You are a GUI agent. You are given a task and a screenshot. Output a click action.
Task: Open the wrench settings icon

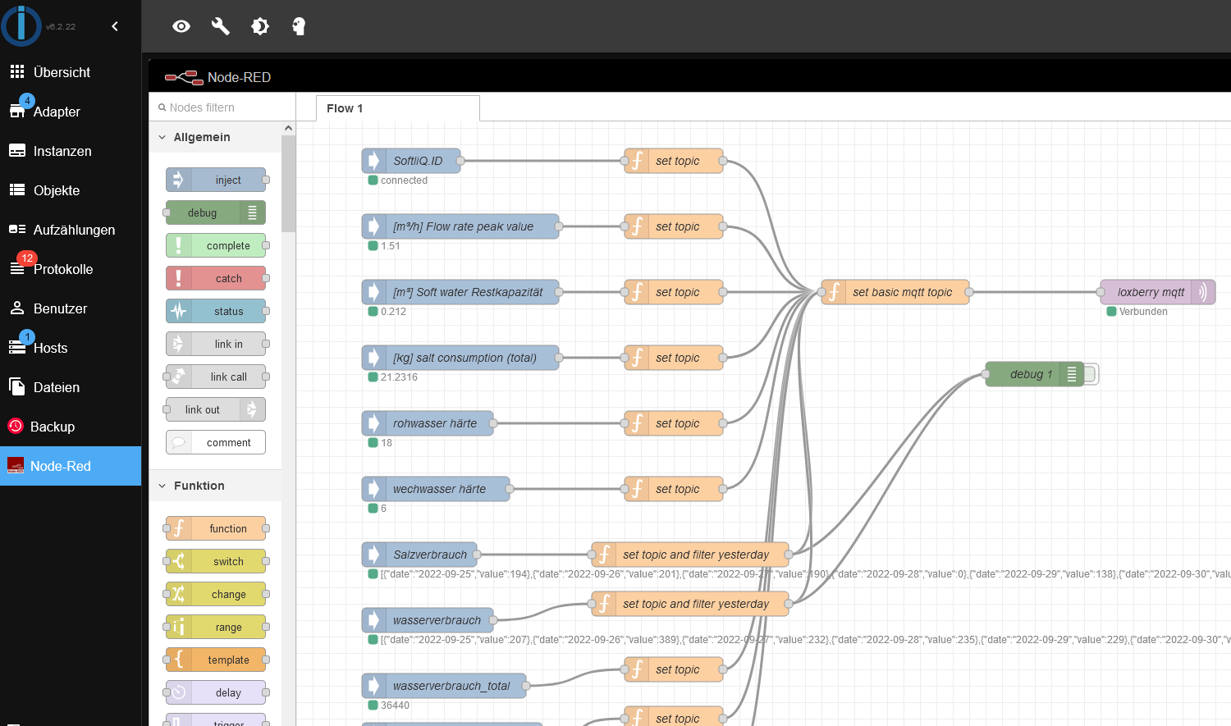221,26
